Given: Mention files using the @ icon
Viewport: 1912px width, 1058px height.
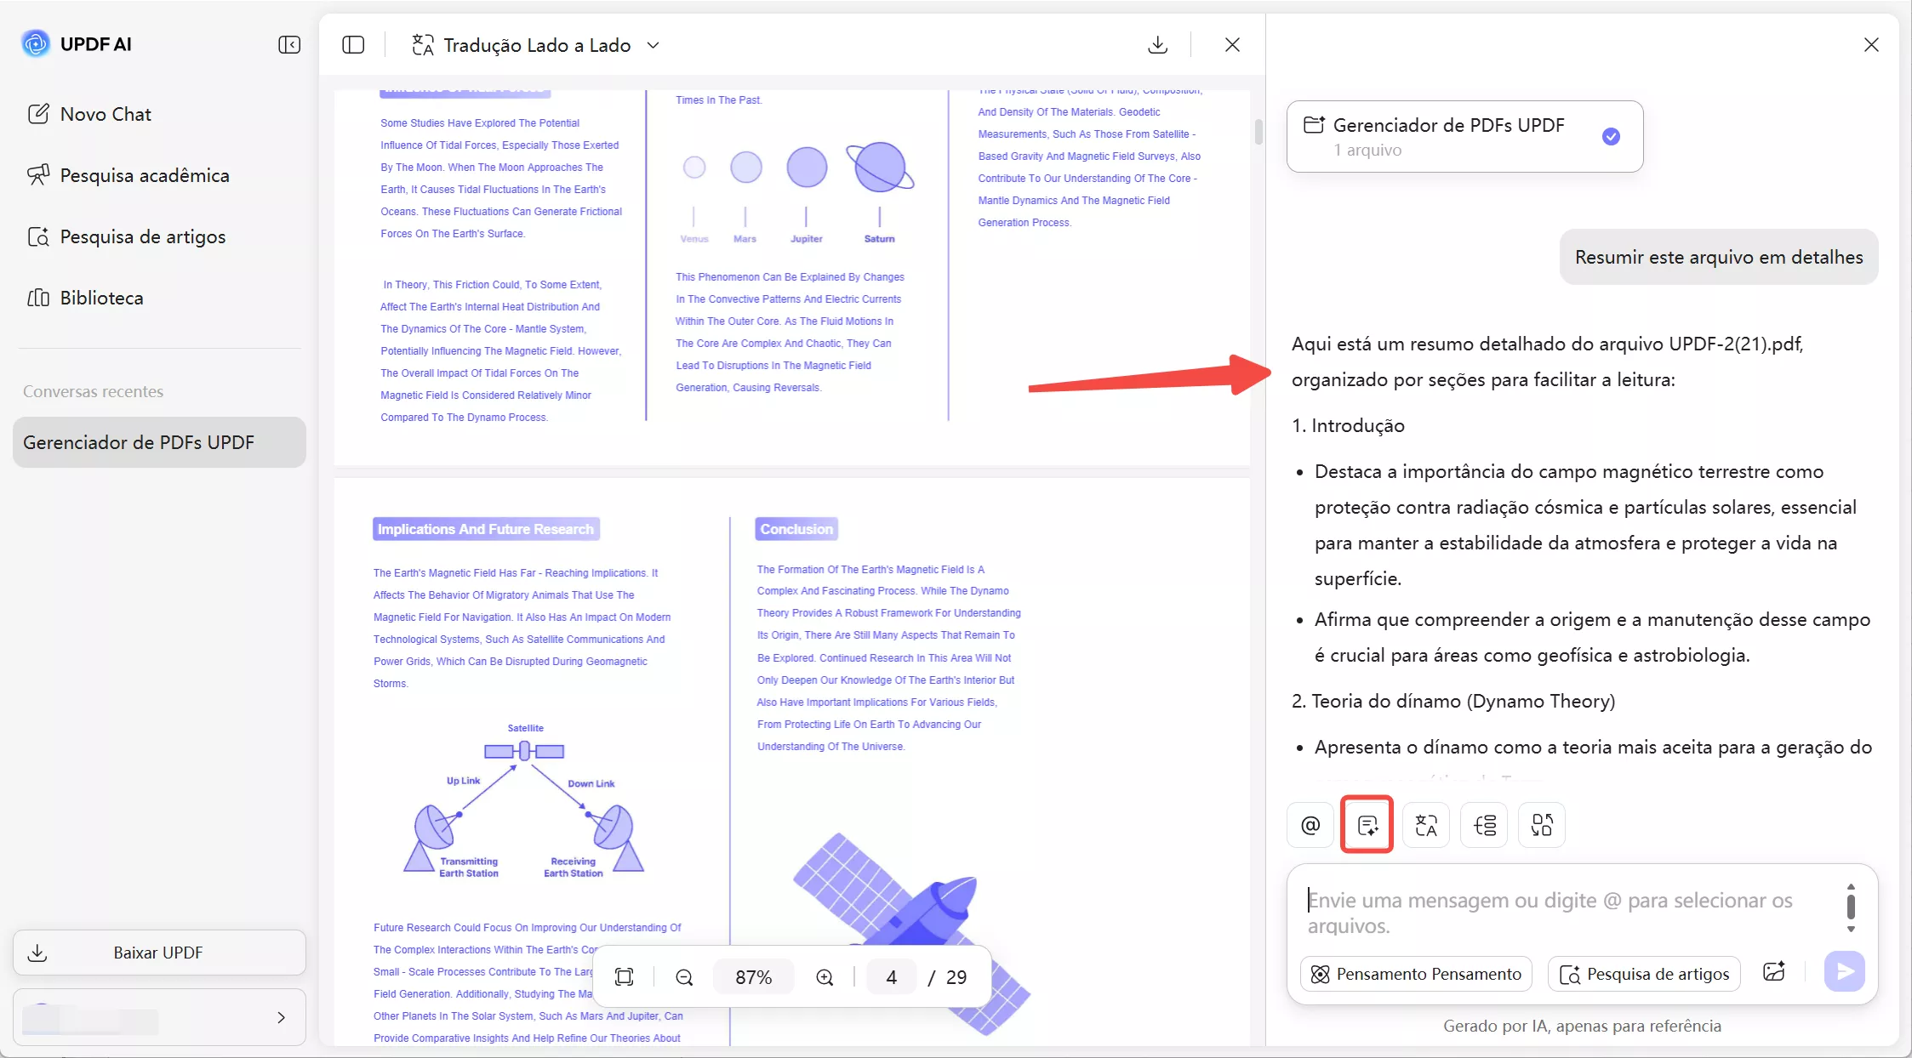Looking at the screenshot, I should tap(1309, 824).
